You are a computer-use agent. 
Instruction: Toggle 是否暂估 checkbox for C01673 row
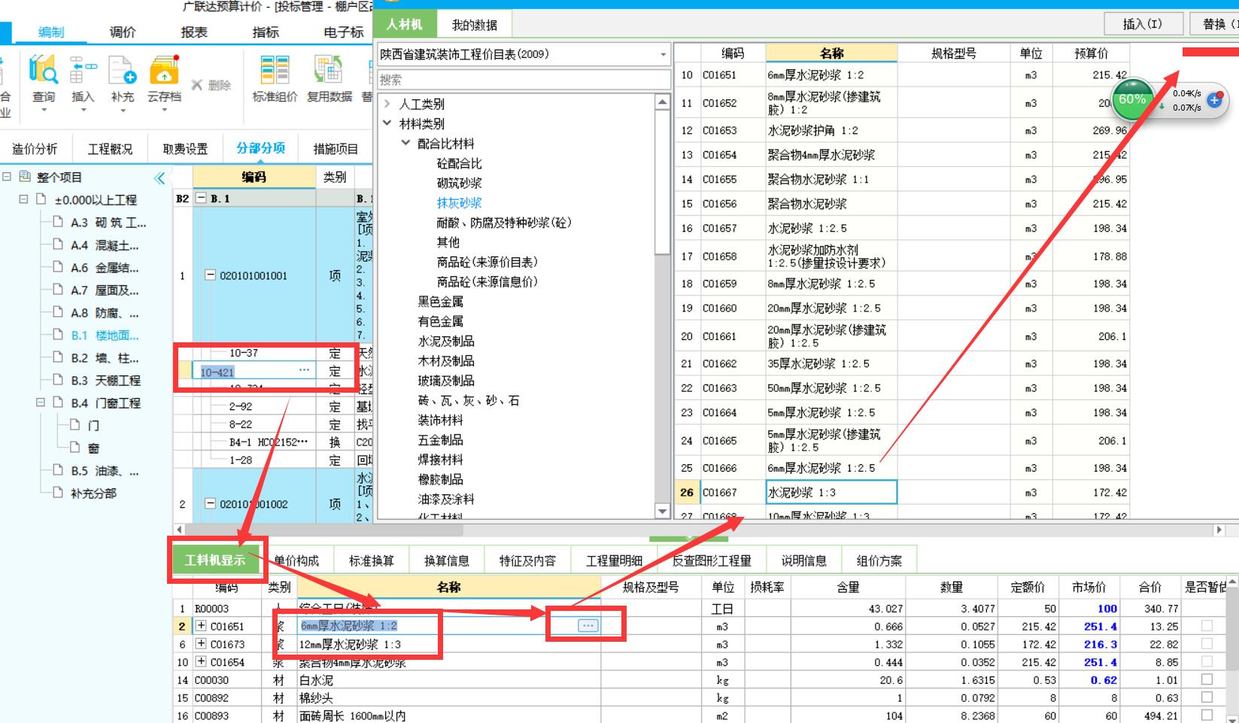[1207, 644]
